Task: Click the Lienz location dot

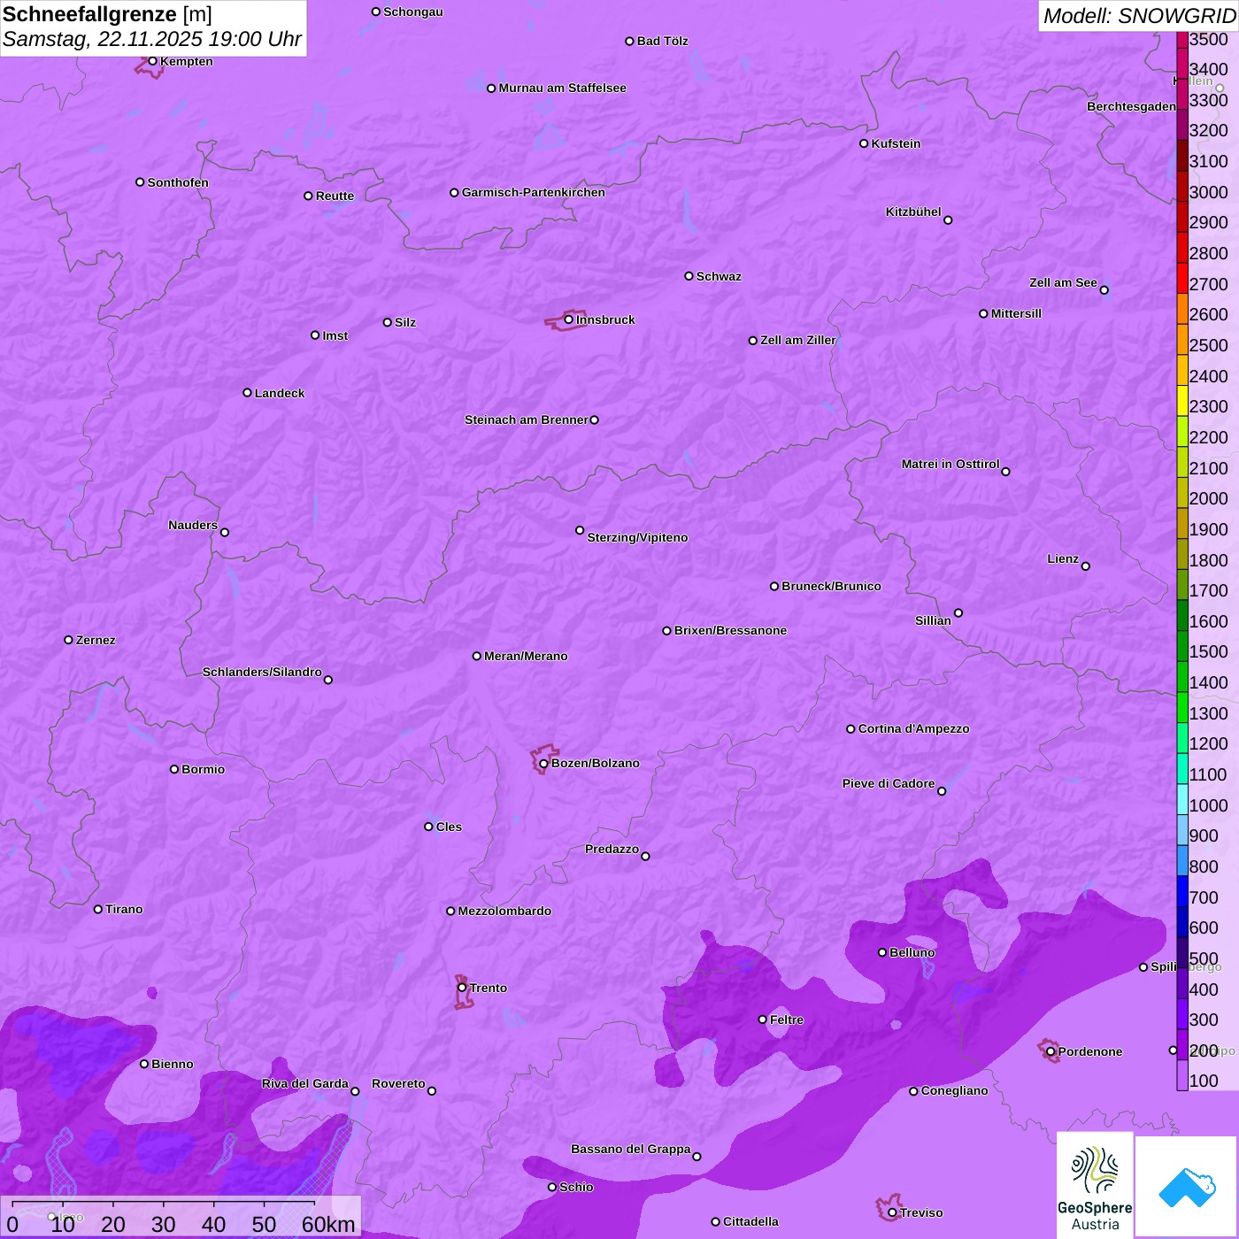Action: (x=1086, y=566)
